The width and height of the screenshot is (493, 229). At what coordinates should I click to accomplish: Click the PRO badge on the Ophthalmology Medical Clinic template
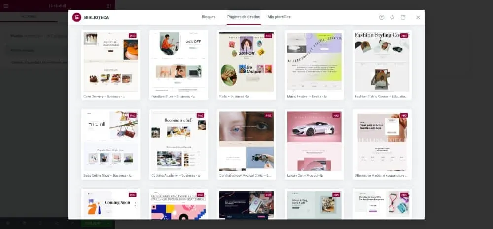click(268, 115)
